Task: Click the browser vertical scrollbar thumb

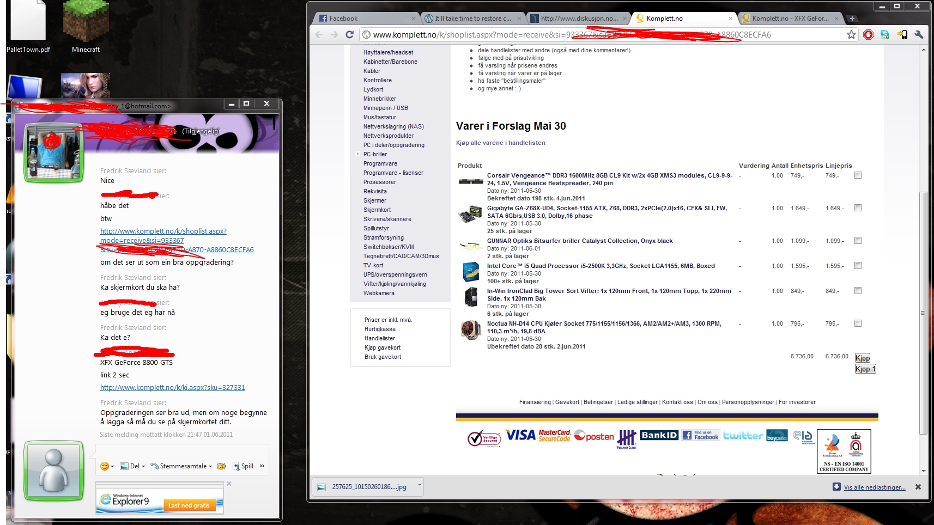Action: pyautogui.click(x=923, y=313)
